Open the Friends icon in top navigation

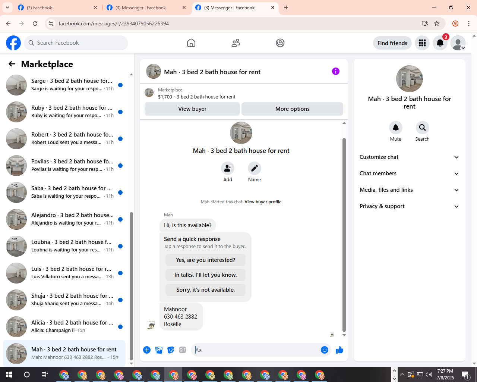pyautogui.click(x=236, y=43)
